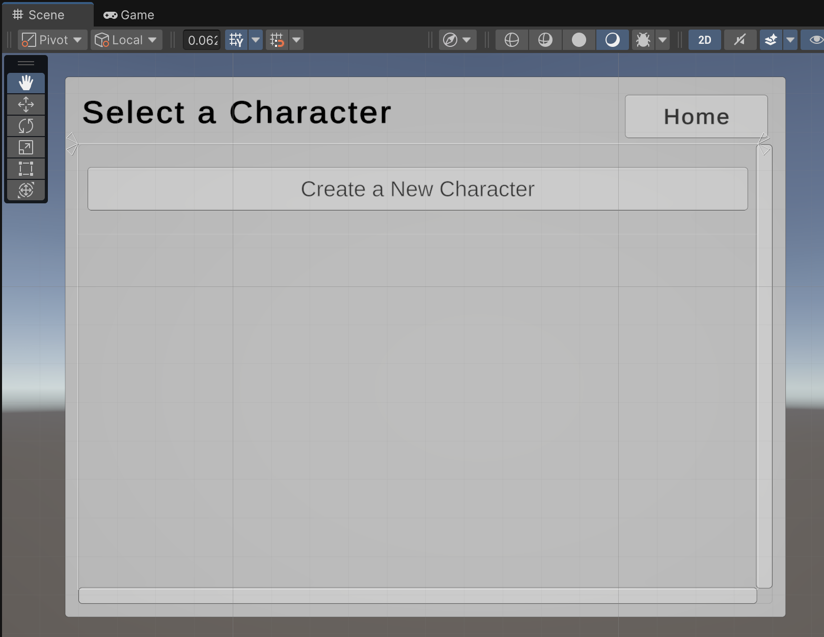Select the Scale tool
The image size is (824, 637).
click(x=26, y=147)
